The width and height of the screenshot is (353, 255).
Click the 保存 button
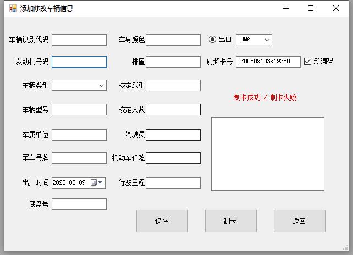pyautogui.click(x=162, y=221)
